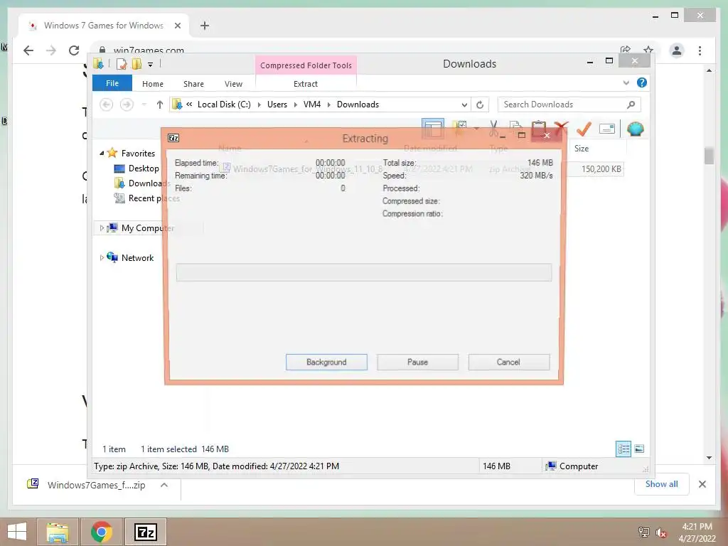728x546 pixels.
Task: Click the search magnifier icon in Explorer
Action: (631, 105)
